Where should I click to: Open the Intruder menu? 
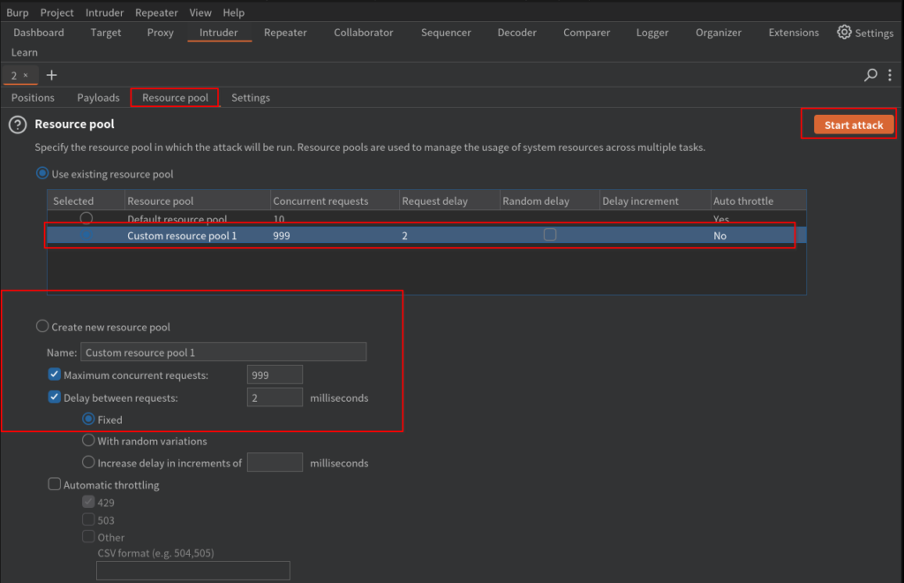point(104,12)
